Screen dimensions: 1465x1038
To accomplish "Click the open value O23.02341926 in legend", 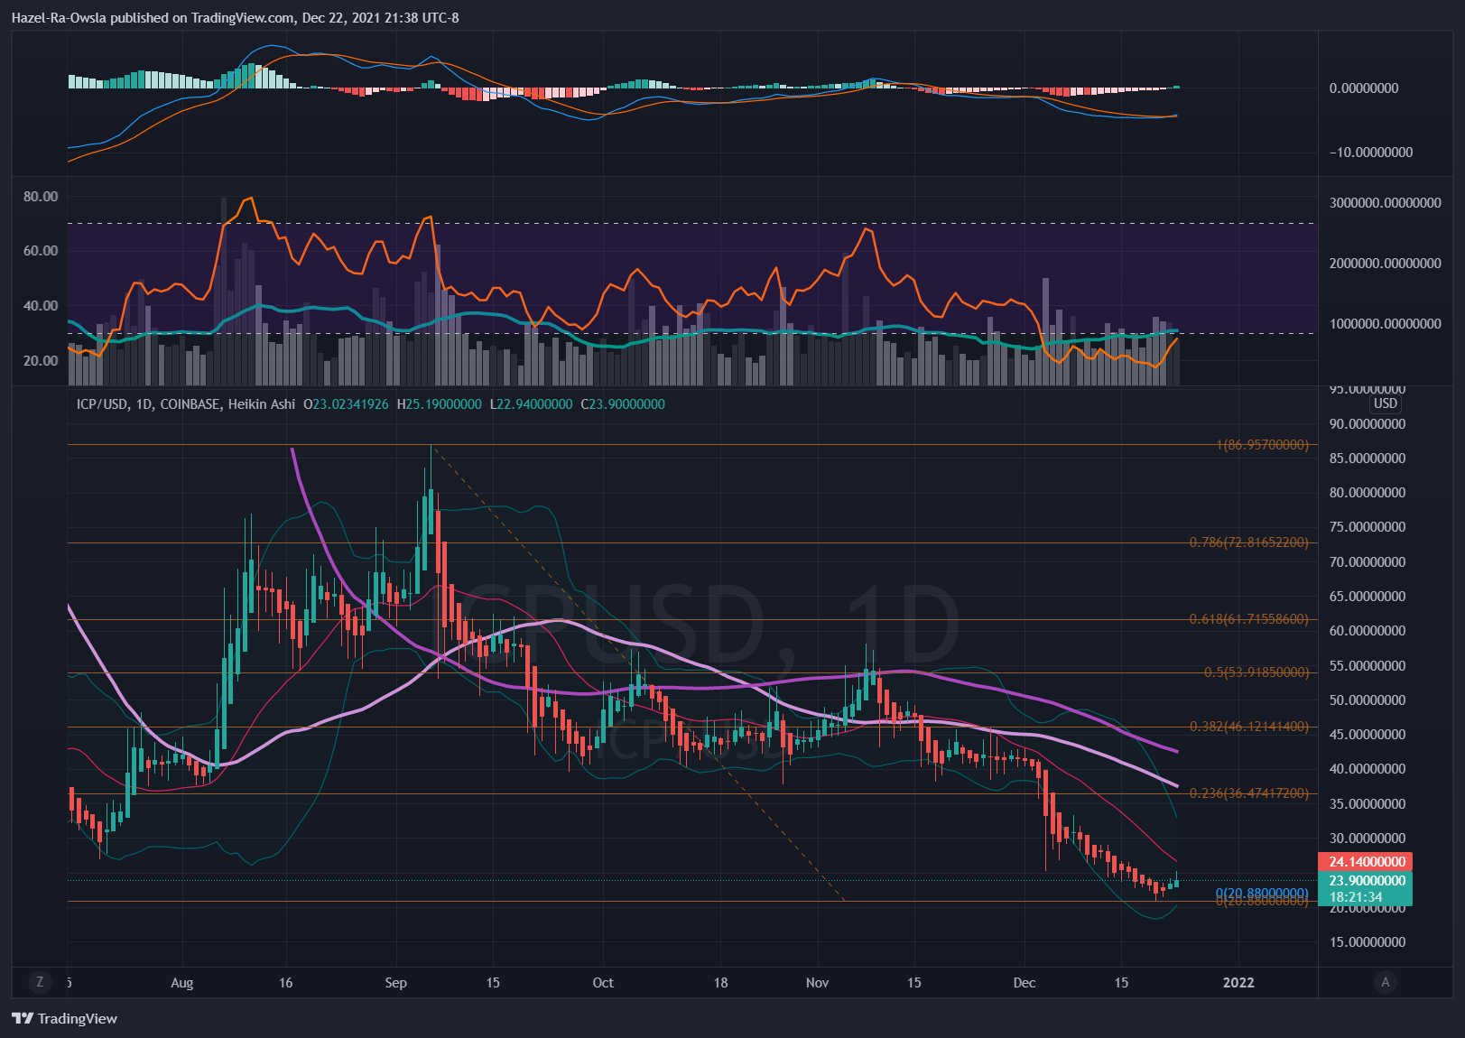I will pyautogui.click(x=346, y=404).
